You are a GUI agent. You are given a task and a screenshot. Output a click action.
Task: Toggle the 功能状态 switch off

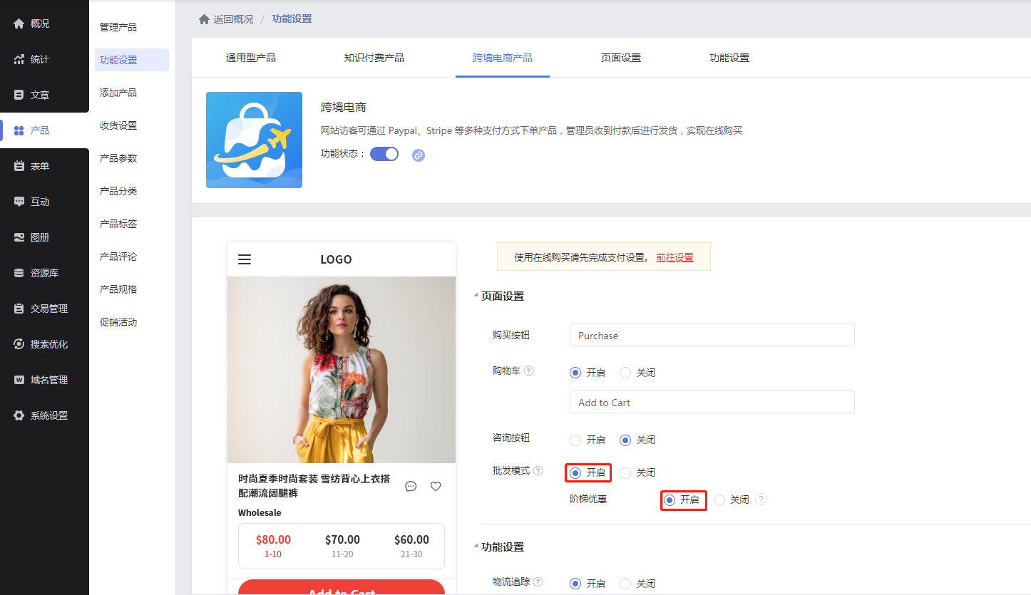pyautogui.click(x=384, y=154)
